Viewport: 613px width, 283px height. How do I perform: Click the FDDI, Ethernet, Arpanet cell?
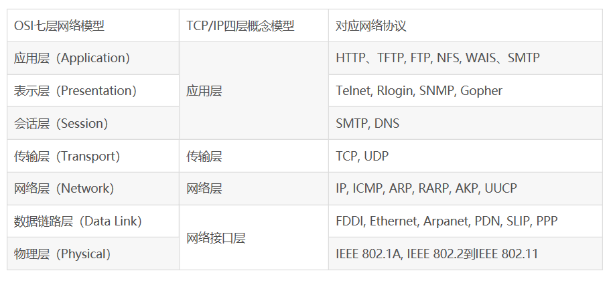[465, 221]
